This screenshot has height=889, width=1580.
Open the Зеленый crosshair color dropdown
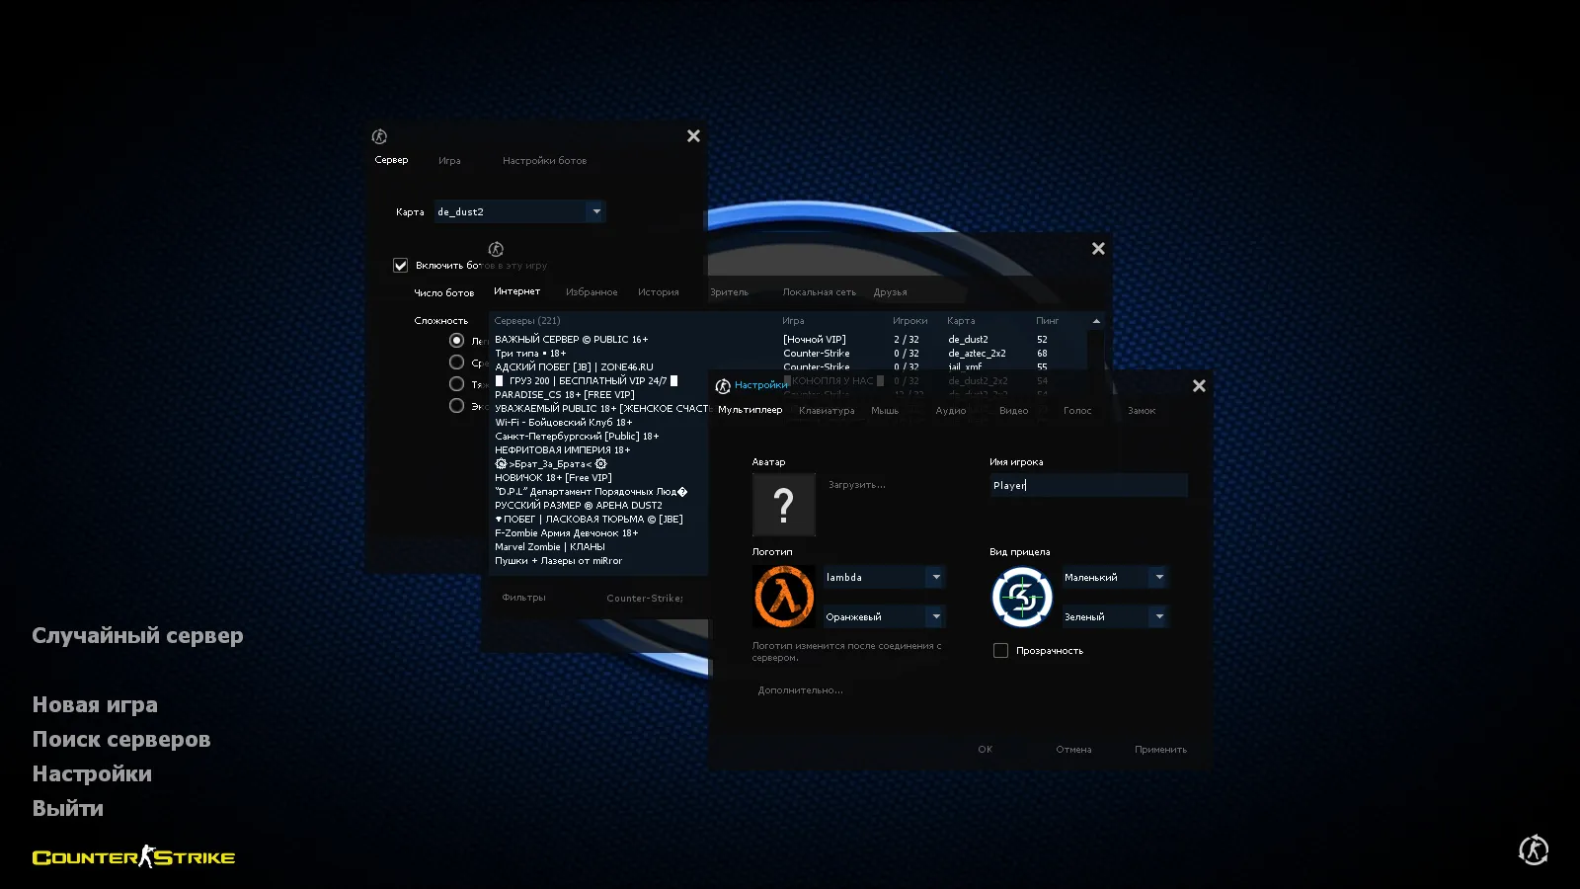click(x=1159, y=616)
